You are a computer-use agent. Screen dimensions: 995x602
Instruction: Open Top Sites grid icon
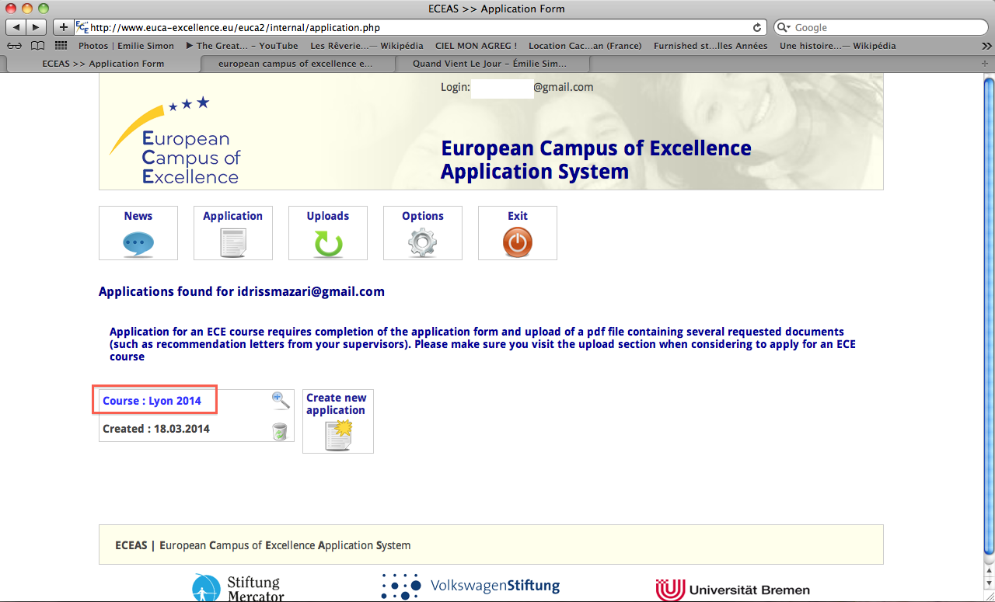(x=61, y=46)
